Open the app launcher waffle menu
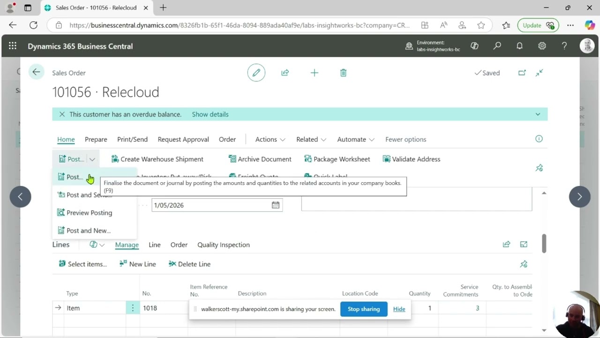The height and width of the screenshot is (338, 600). tap(13, 46)
